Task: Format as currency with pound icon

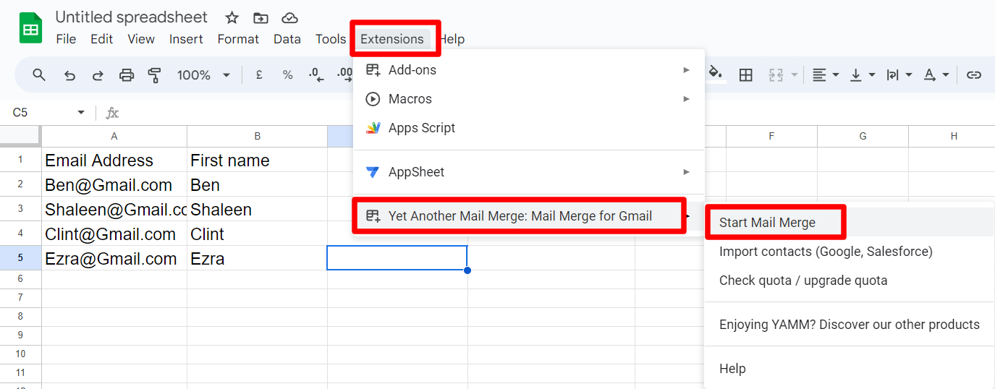Action: click(259, 74)
